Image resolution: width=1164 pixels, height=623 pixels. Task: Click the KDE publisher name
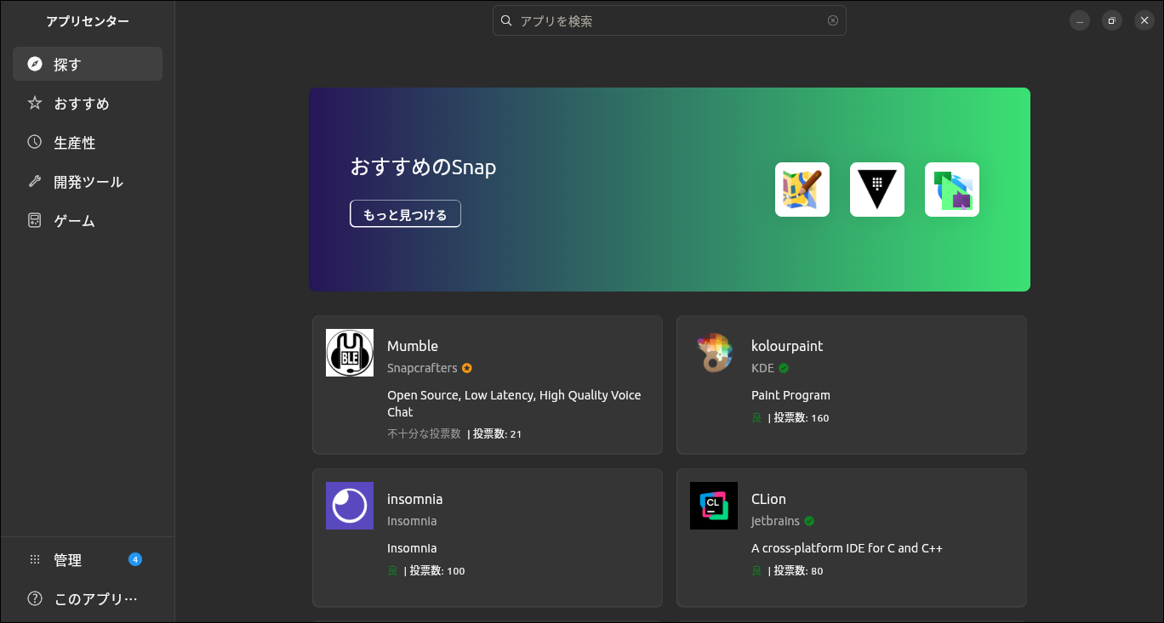(762, 368)
